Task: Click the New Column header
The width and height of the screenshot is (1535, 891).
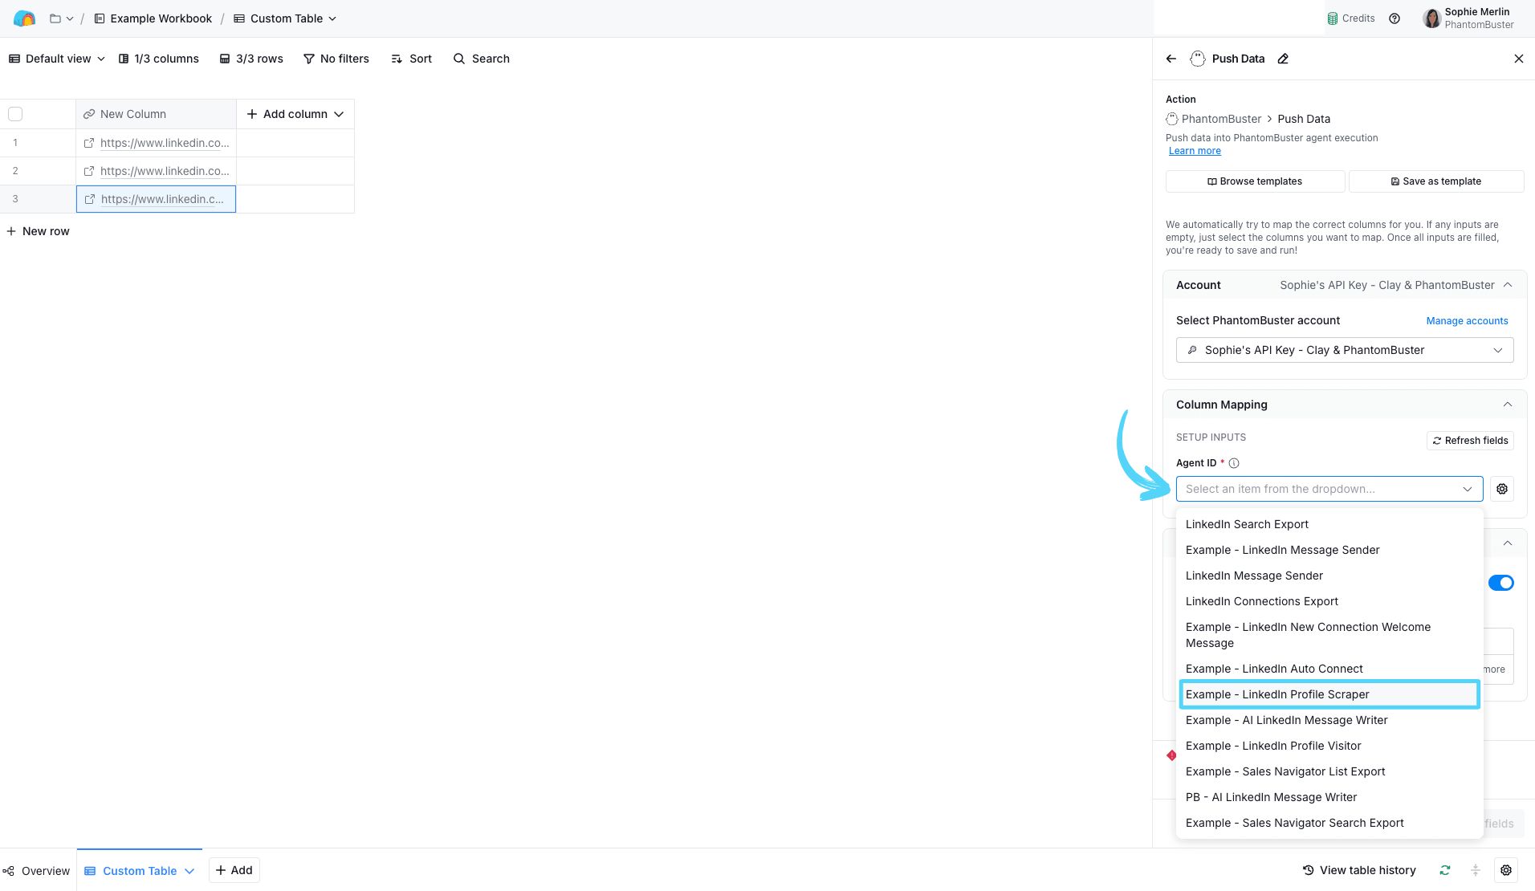Action: tap(156, 114)
